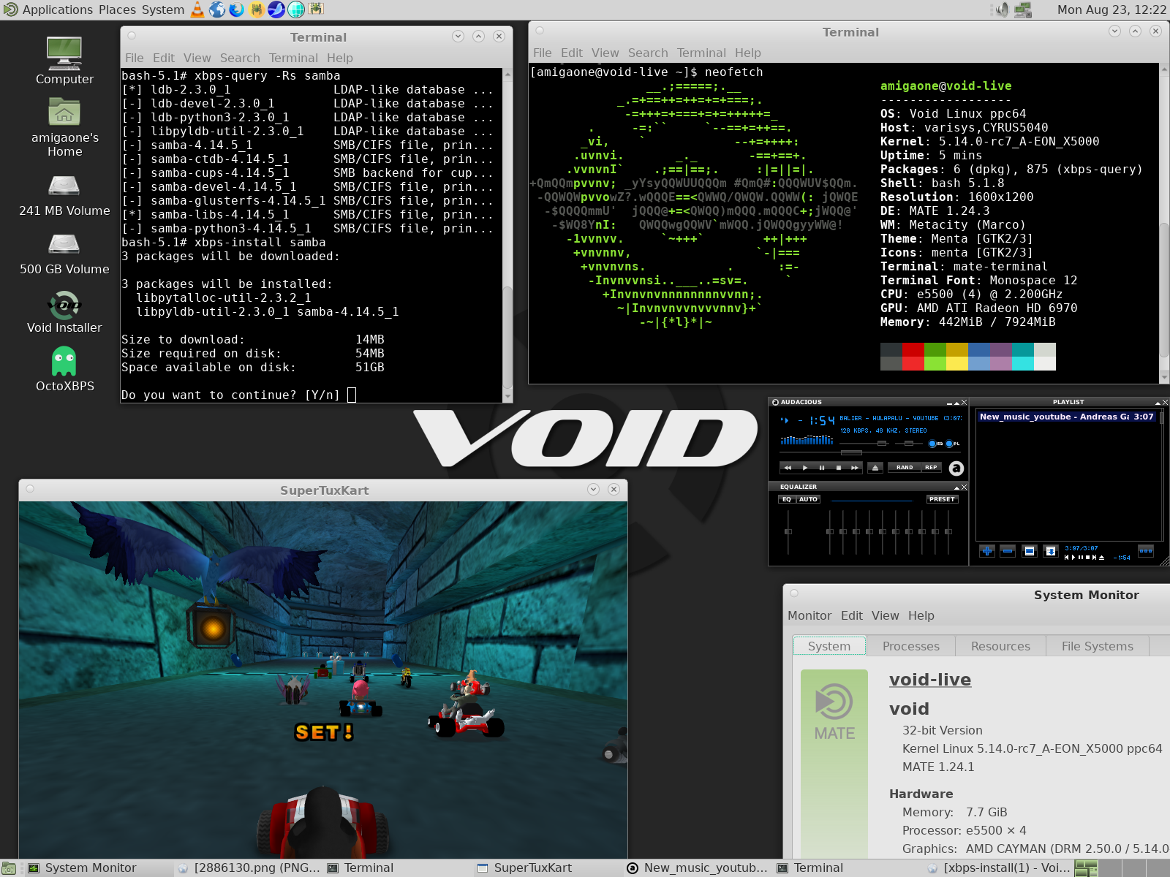Click the volume speaker icon in the tray
Viewport: 1170px width, 877px height.
[1002, 10]
